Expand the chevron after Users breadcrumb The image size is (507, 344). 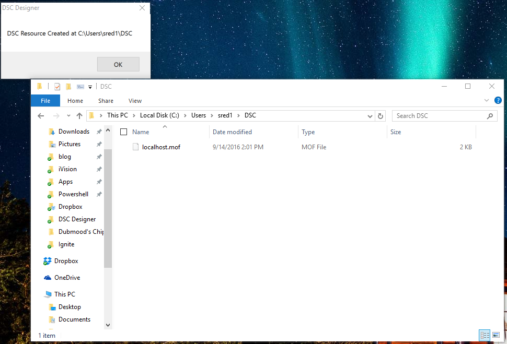coord(212,116)
